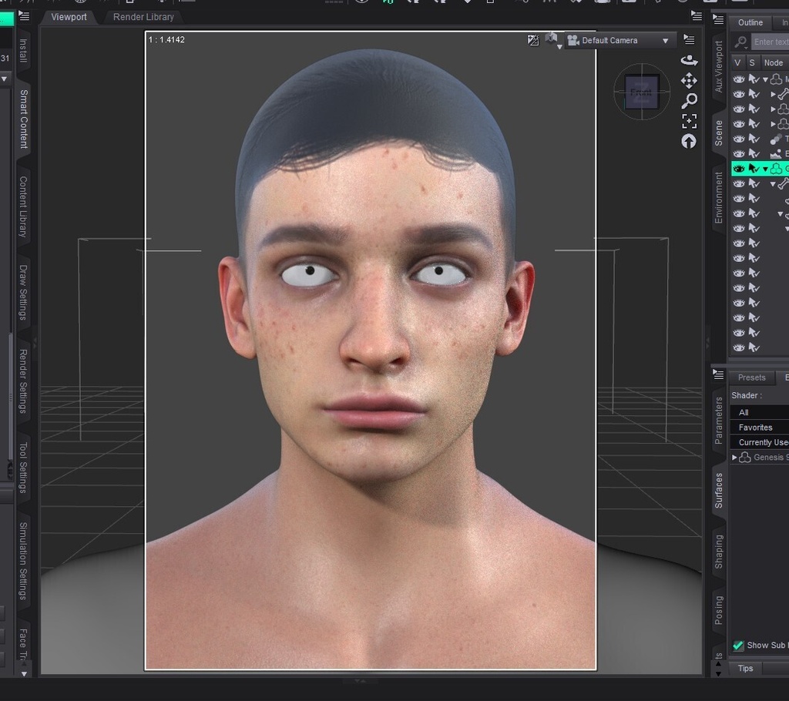Open the Render Settings side tab
Image resolution: width=789 pixels, height=701 pixels.
23,381
